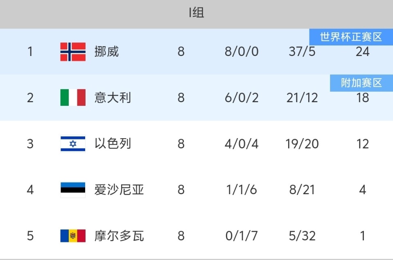This screenshot has height=260, width=393.
Task: Open team 挪威 from the standings
Action: pyautogui.click(x=106, y=52)
